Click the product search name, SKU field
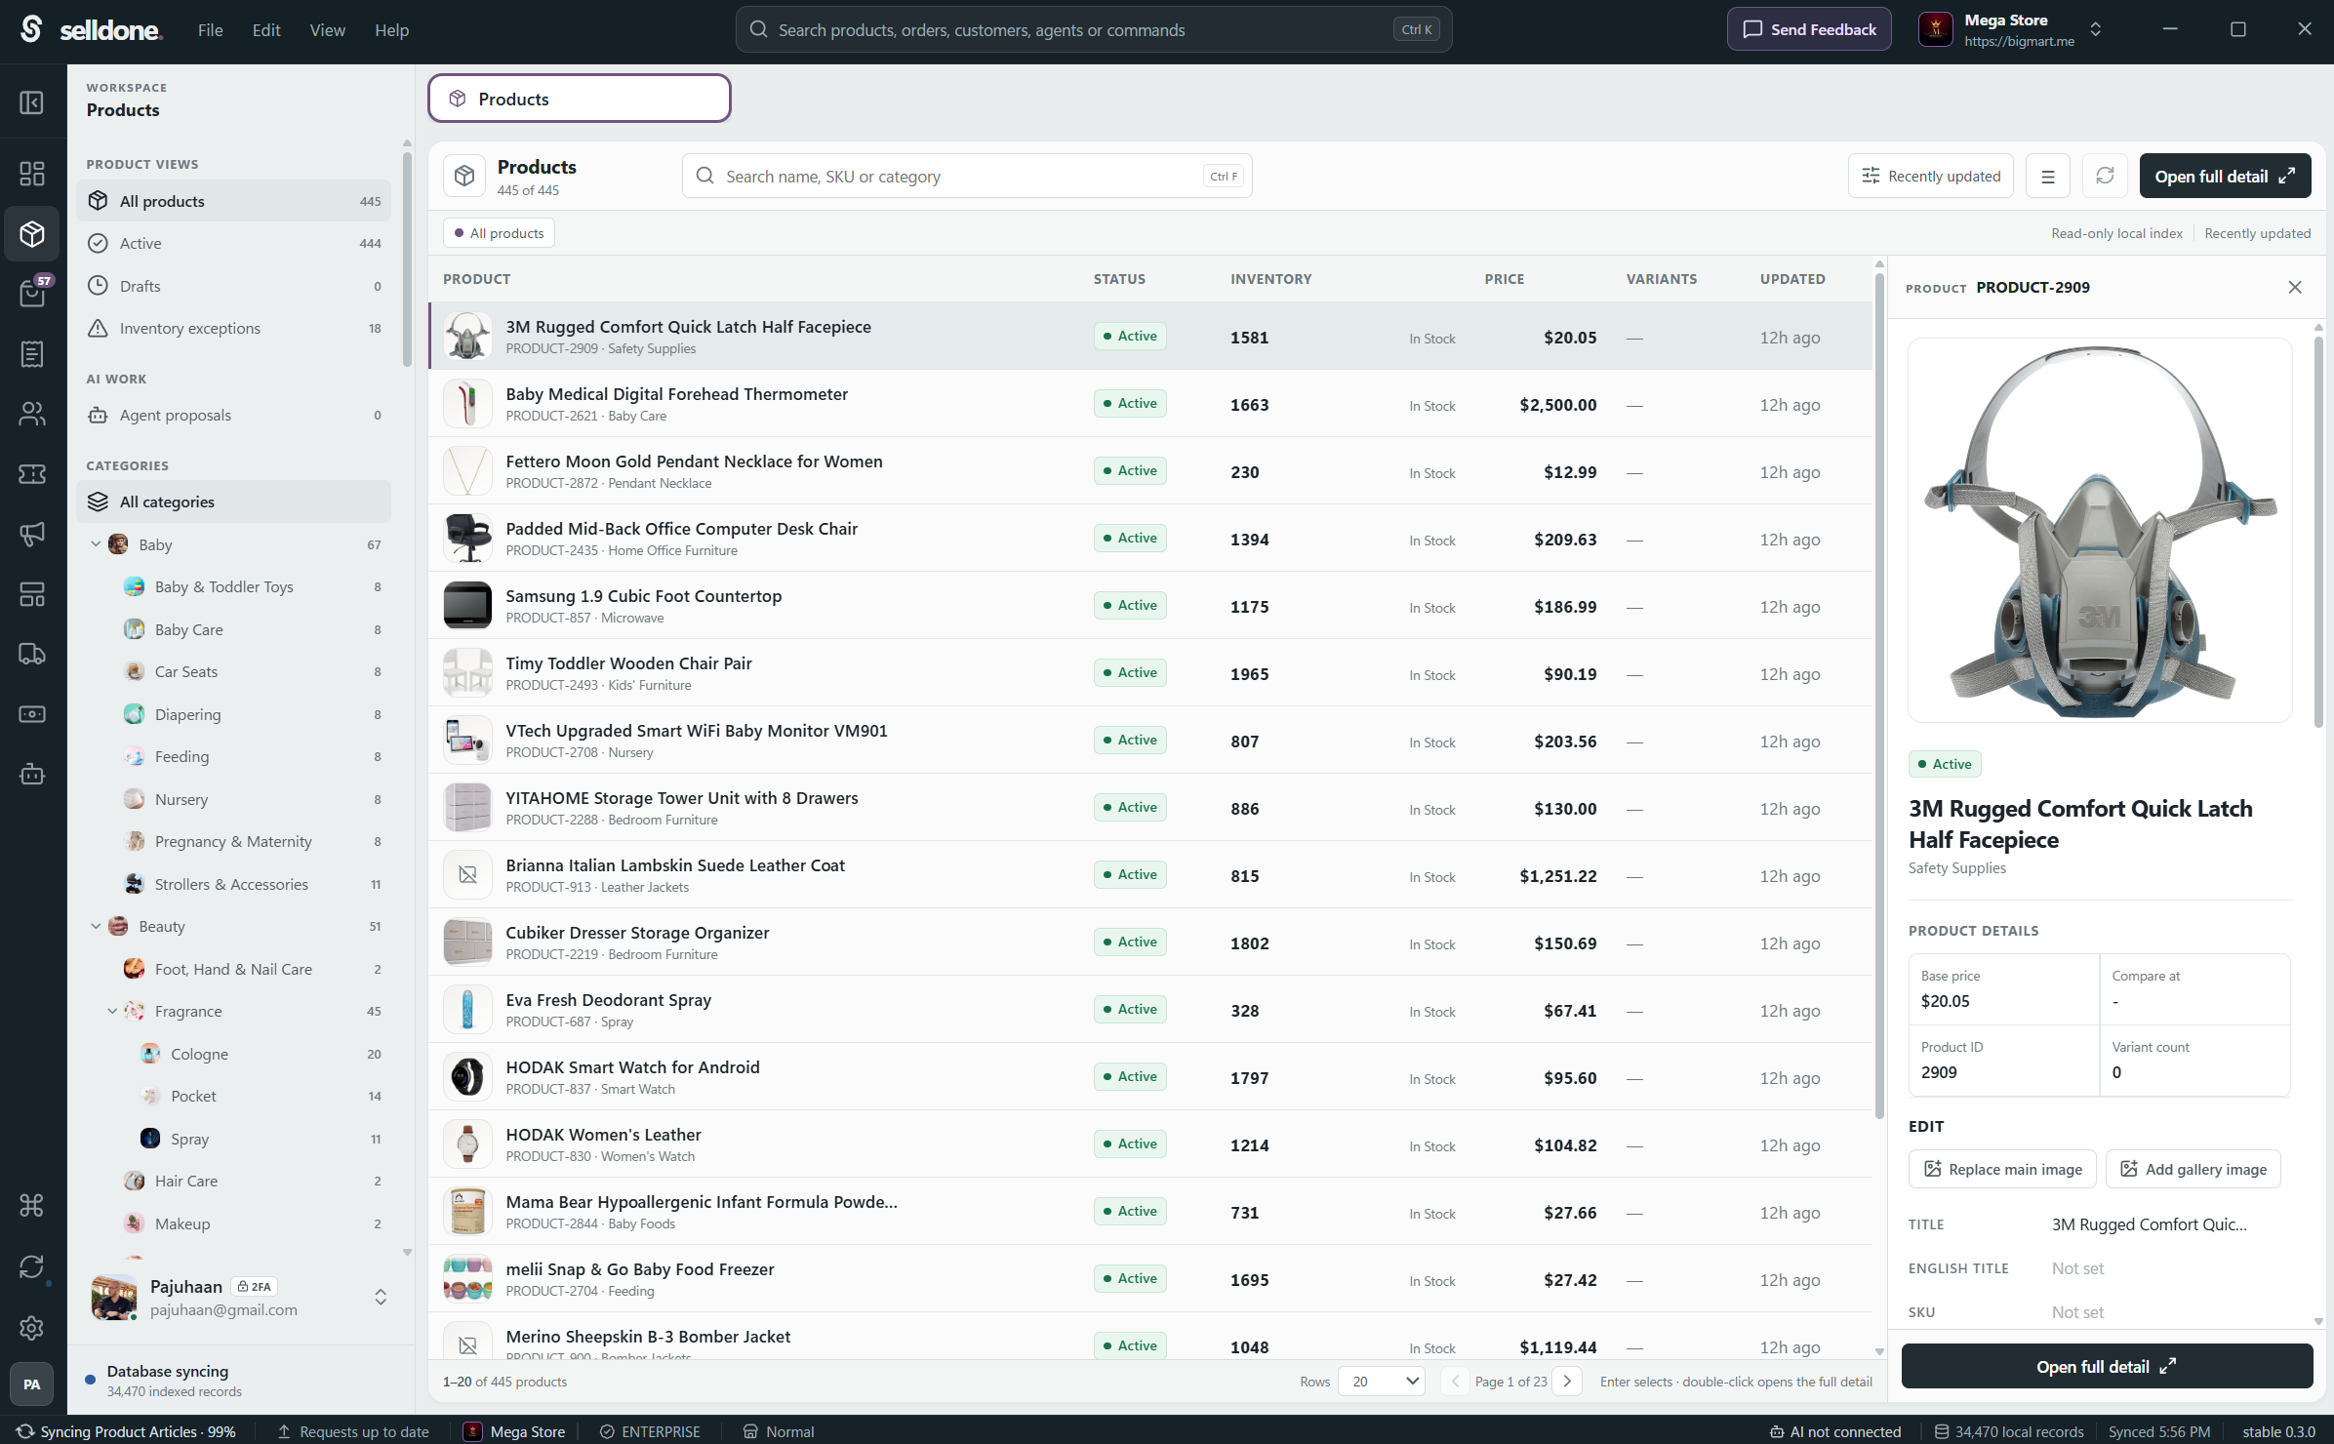Image resolution: width=2334 pixels, height=1444 pixels. pos(967,176)
